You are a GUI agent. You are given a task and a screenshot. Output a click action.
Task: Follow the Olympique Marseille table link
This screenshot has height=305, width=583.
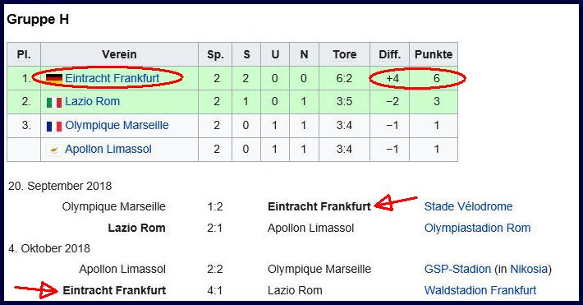coord(117,125)
